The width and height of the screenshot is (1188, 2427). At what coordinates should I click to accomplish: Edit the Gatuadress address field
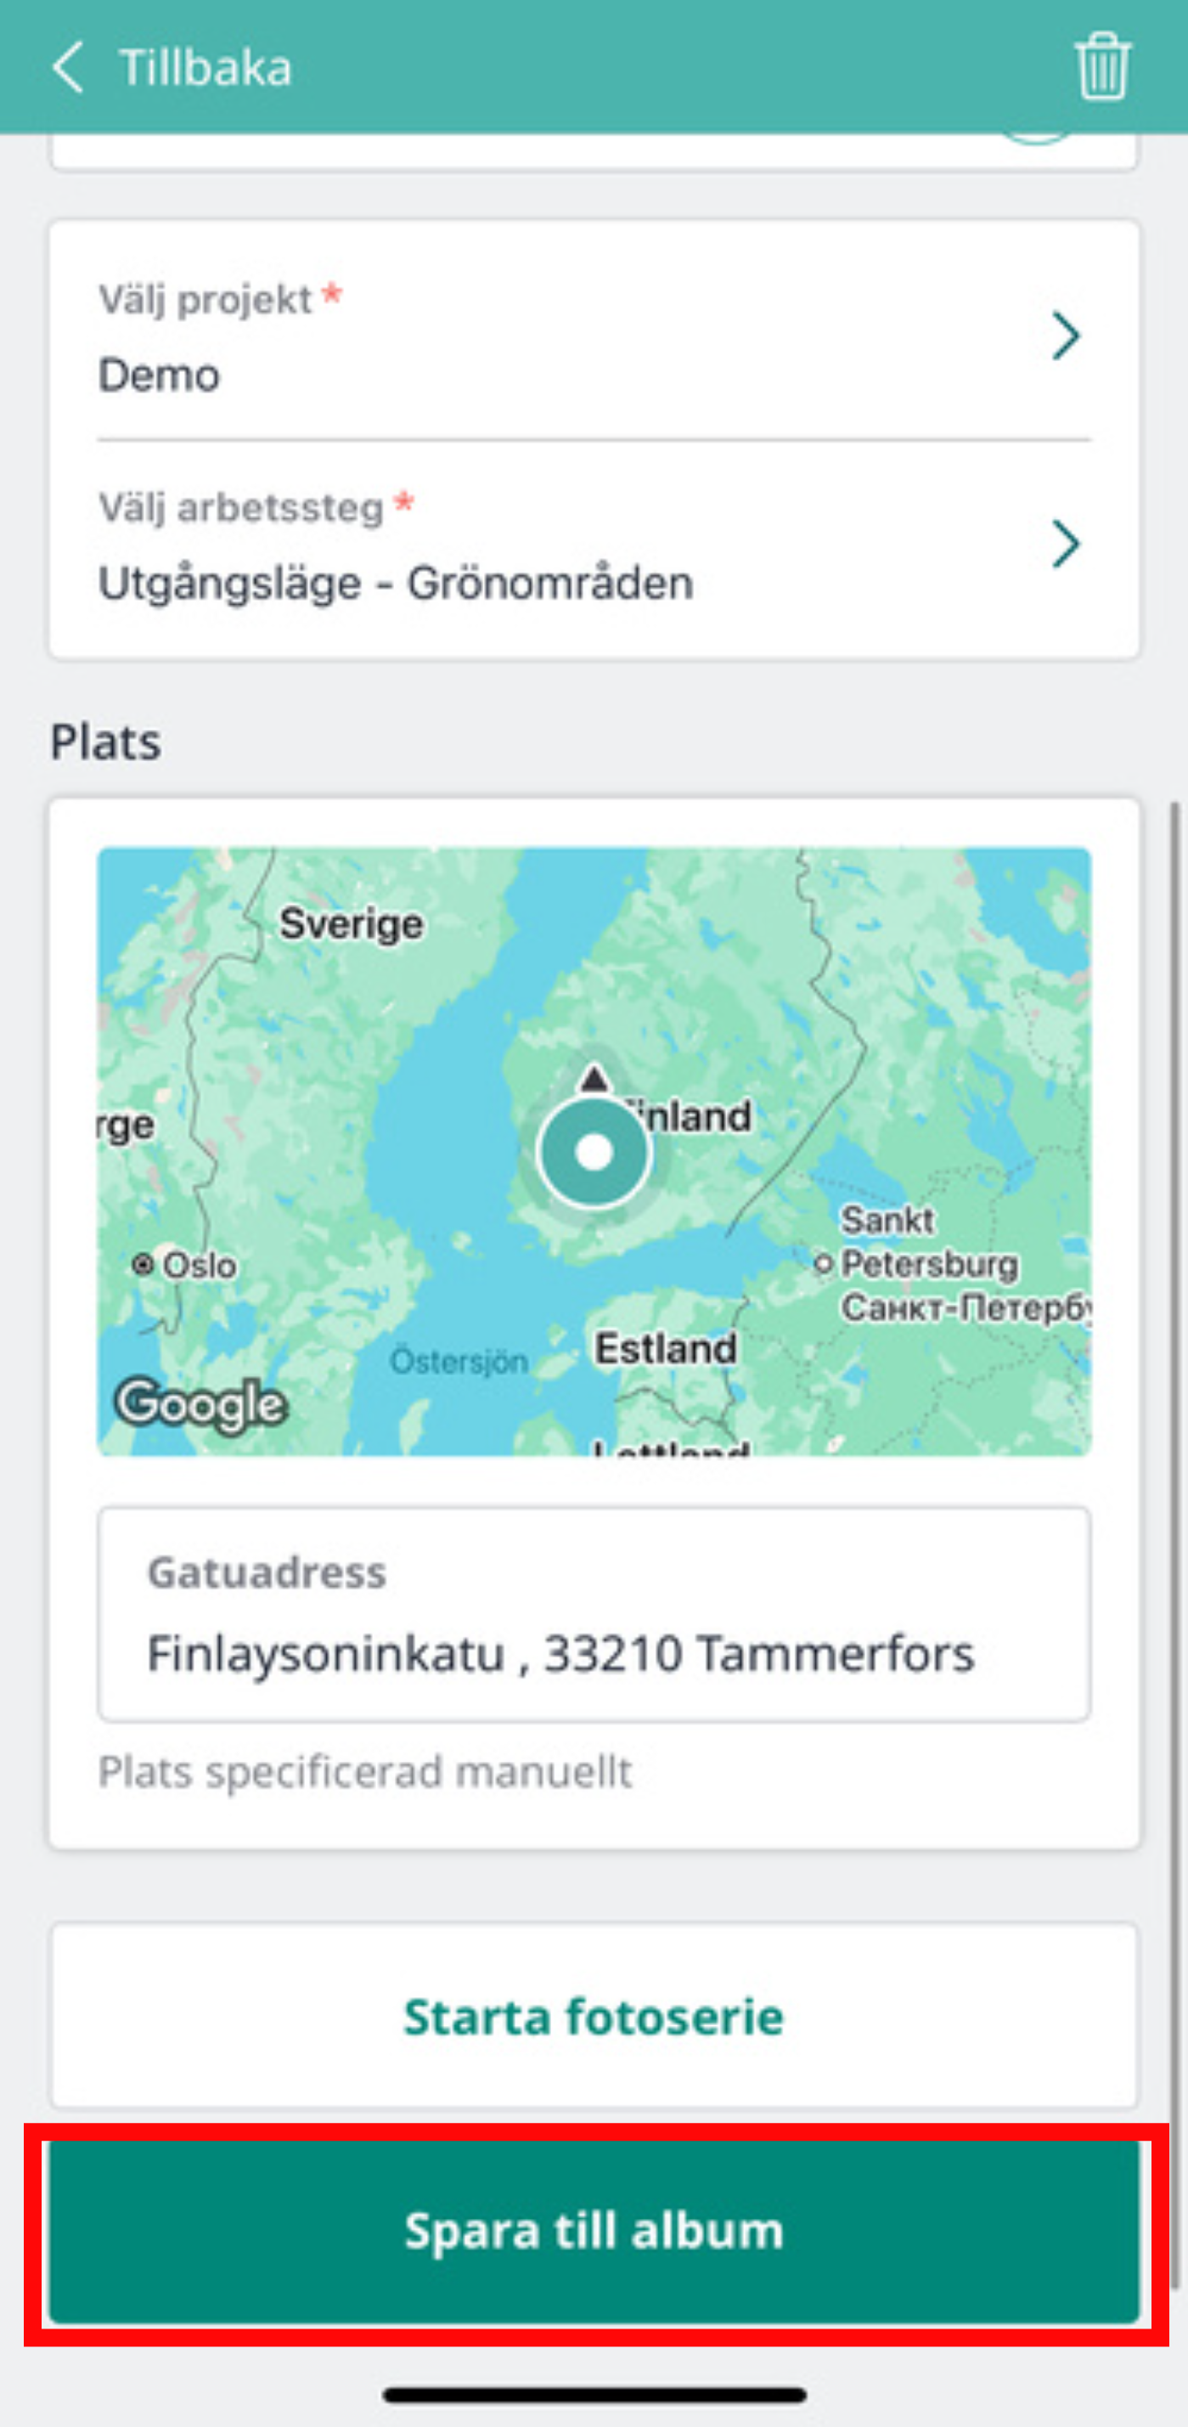click(x=594, y=1614)
